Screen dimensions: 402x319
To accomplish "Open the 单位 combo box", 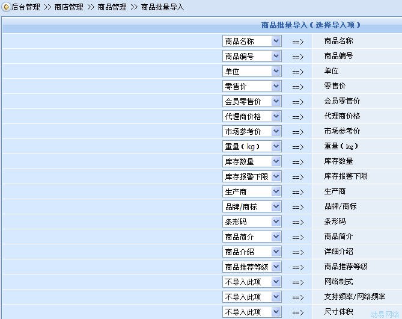I will [251, 71].
